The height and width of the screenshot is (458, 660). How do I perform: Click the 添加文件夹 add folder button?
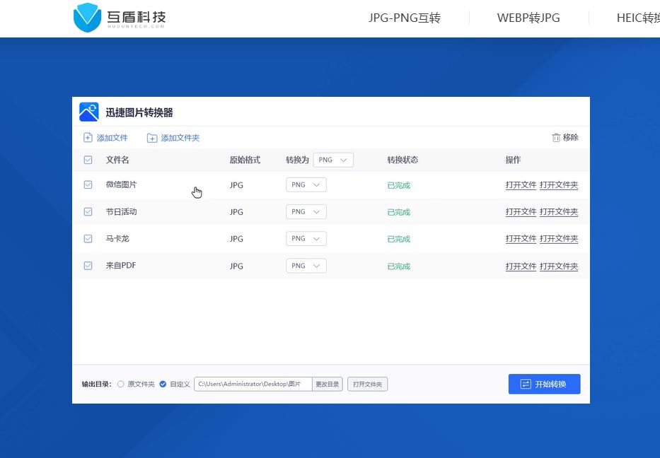coord(173,138)
